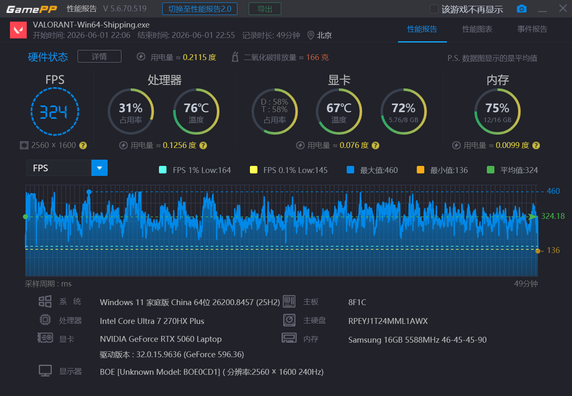Click the FPS 0.1% Low yellow swatch
Image resolution: width=572 pixels, height=396 pixels.
tap(253, 170)
